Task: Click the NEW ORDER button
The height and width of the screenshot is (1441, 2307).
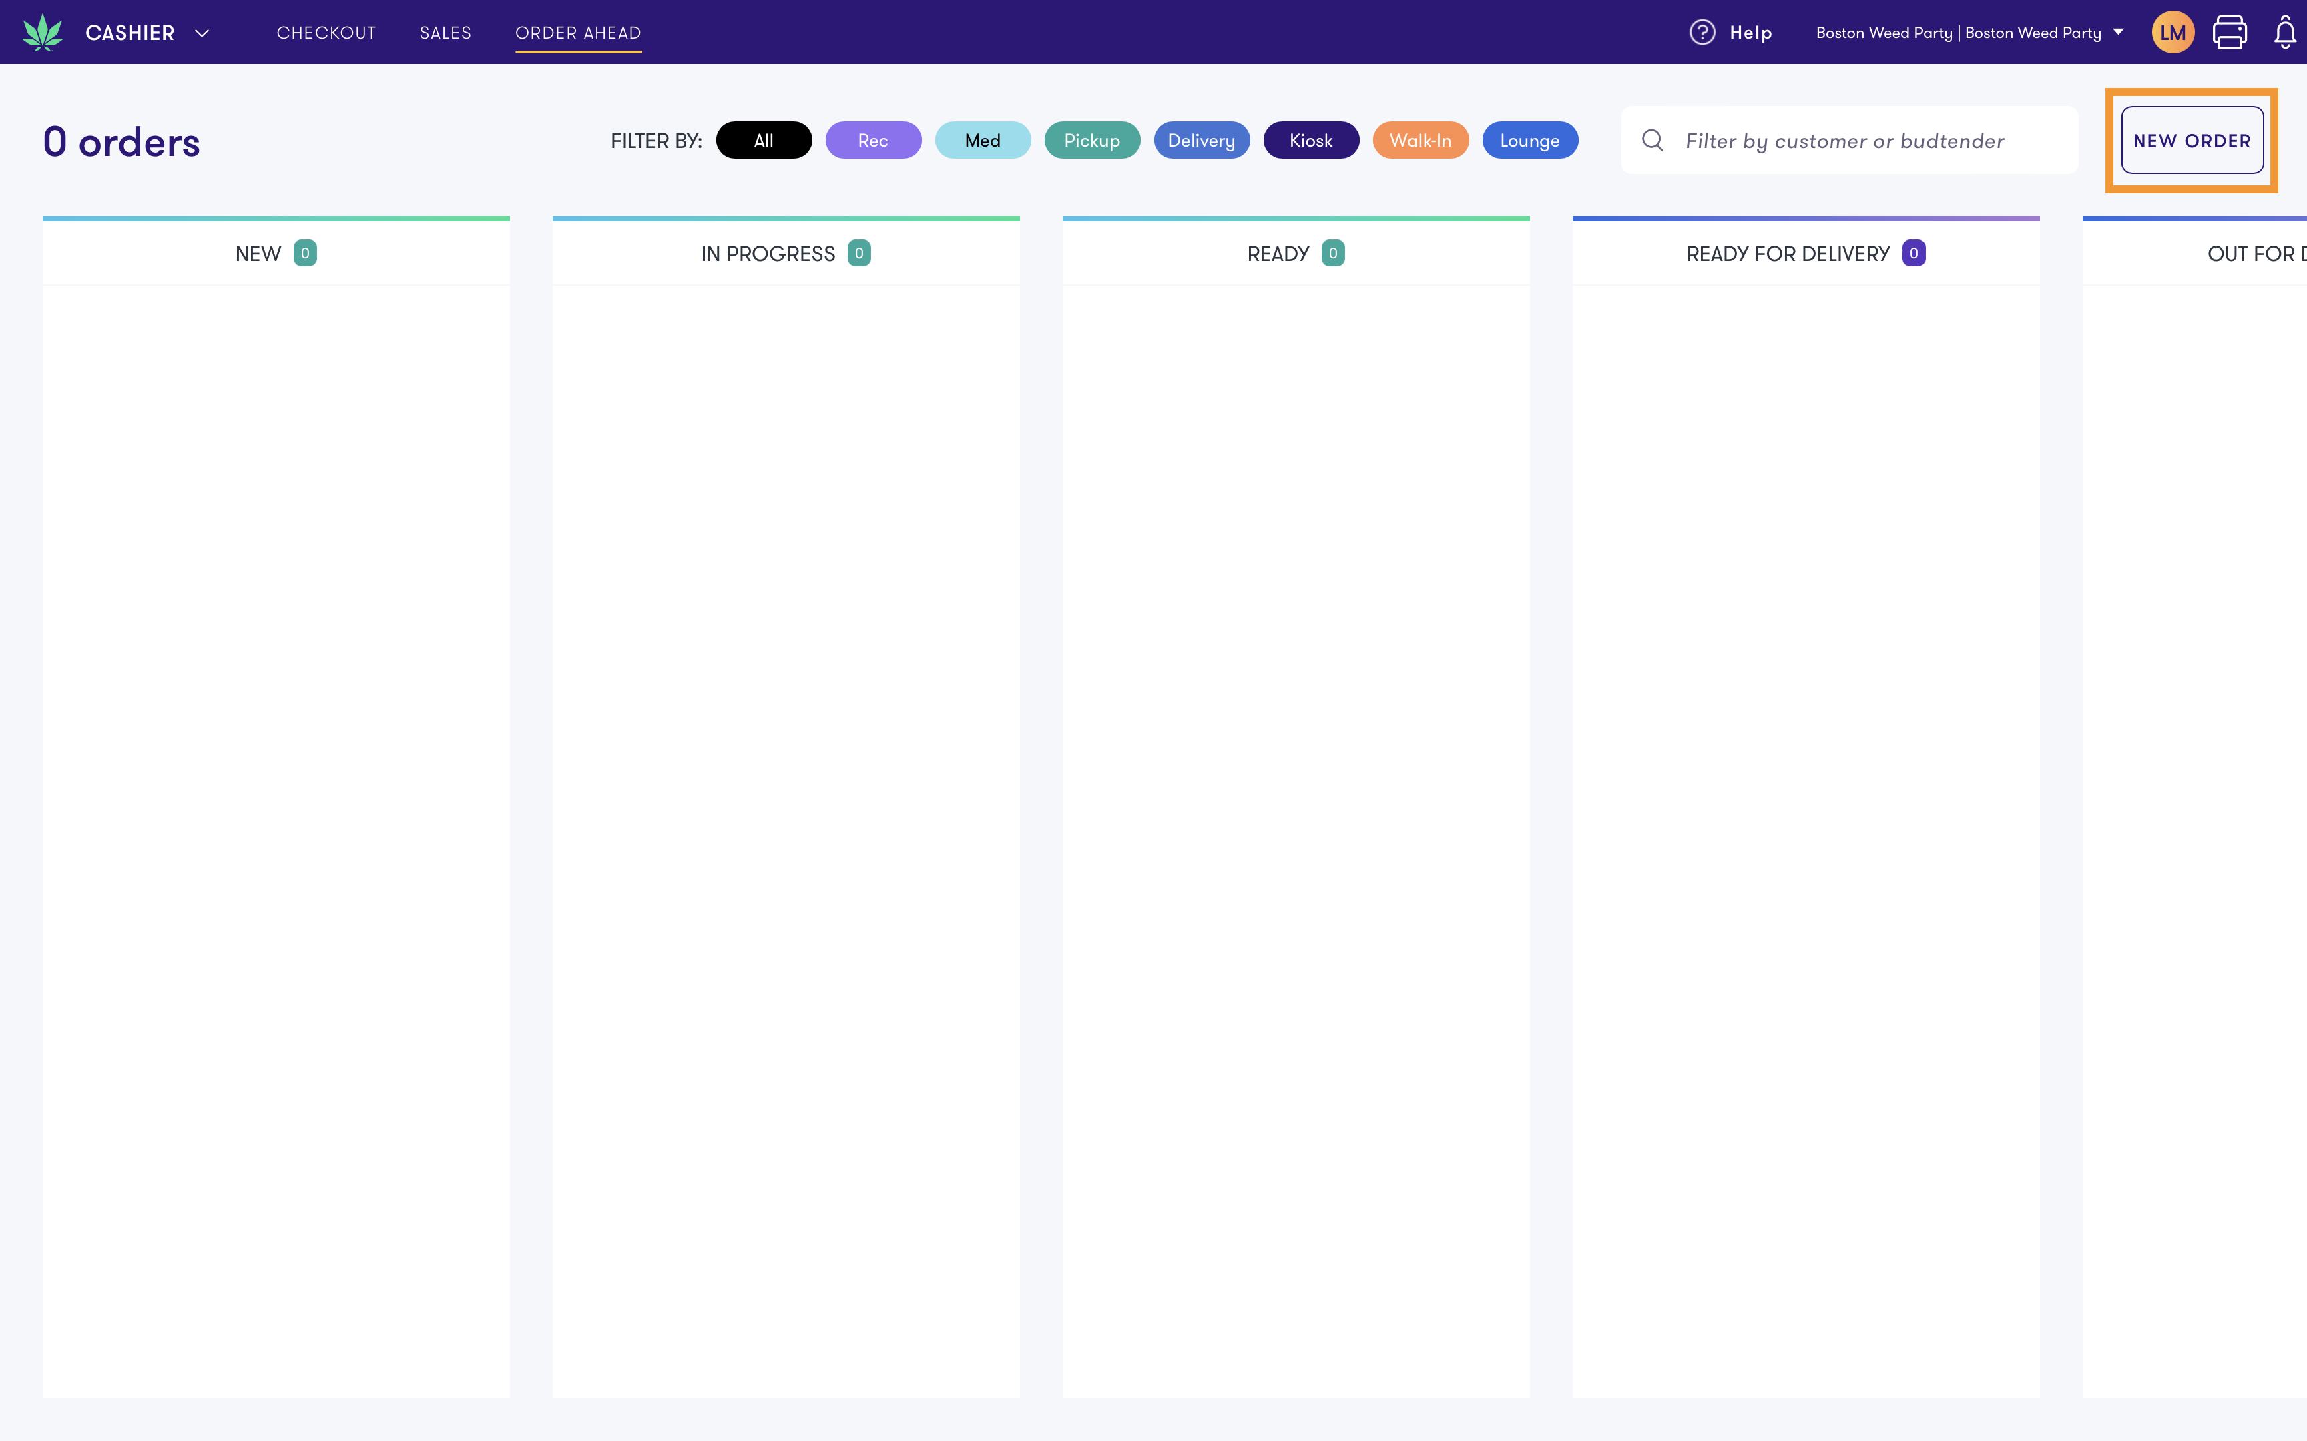Action: (2192, 140)
